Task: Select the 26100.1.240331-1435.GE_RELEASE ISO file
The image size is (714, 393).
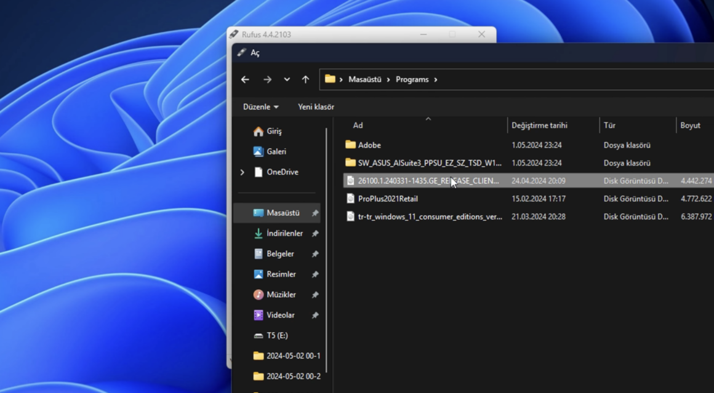Action: (x=428, y=181)
